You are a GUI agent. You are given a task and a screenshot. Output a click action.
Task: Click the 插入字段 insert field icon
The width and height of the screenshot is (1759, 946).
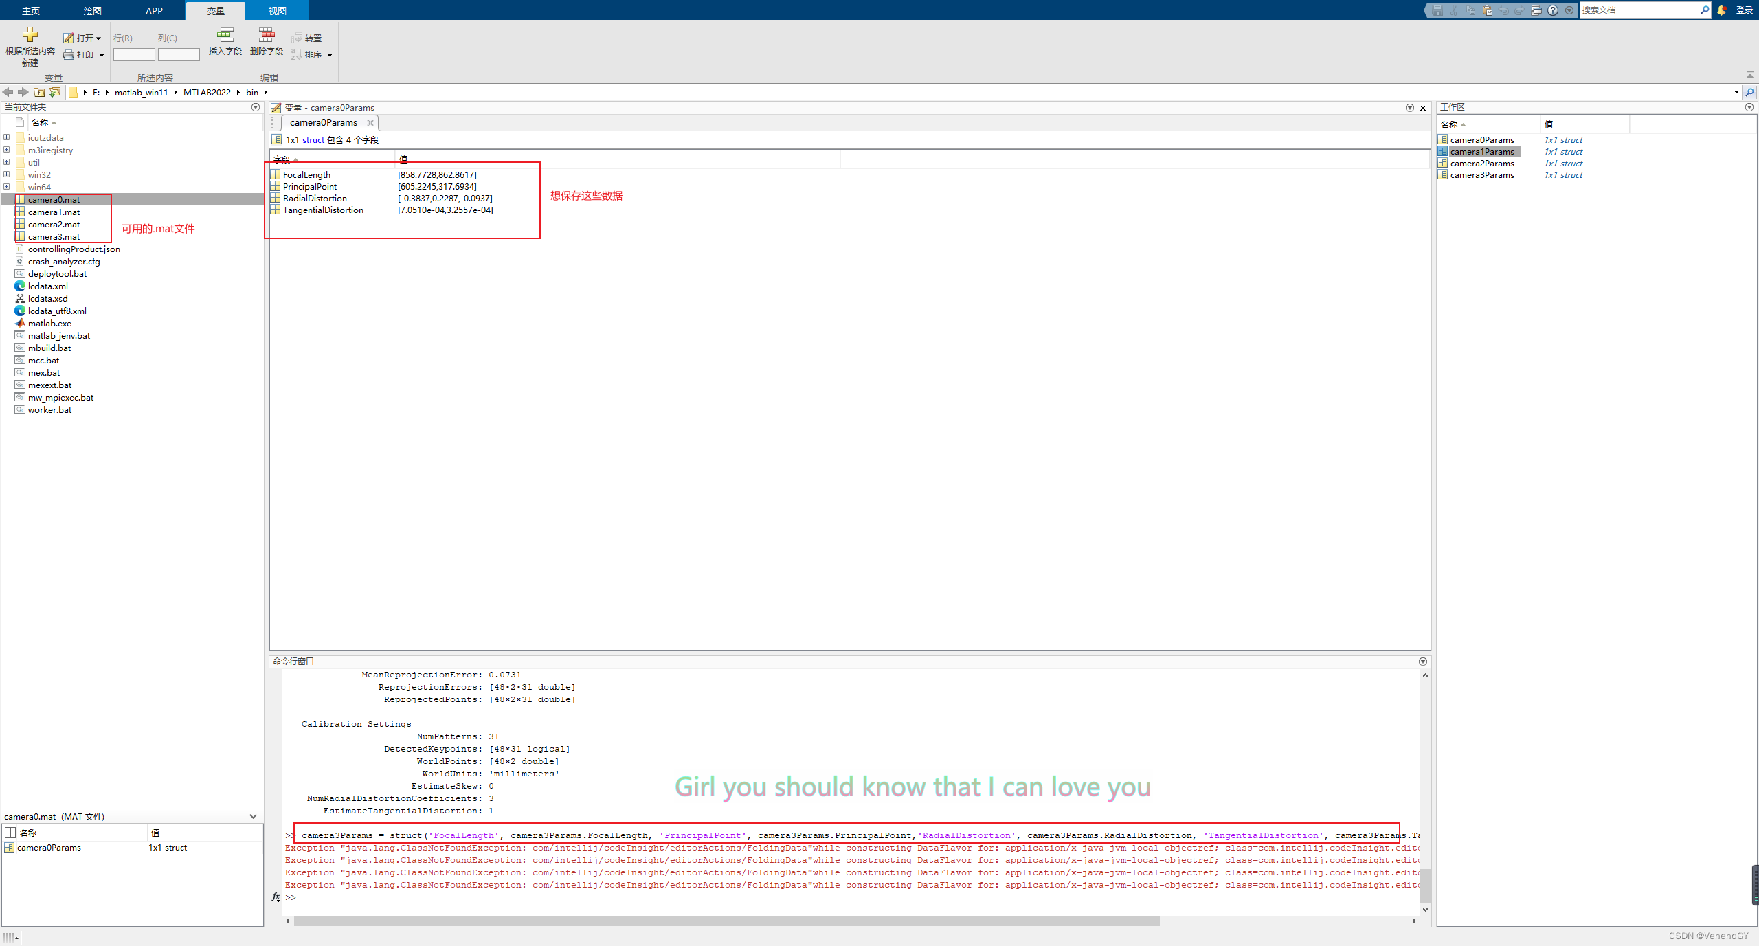[x=225, y=36]
